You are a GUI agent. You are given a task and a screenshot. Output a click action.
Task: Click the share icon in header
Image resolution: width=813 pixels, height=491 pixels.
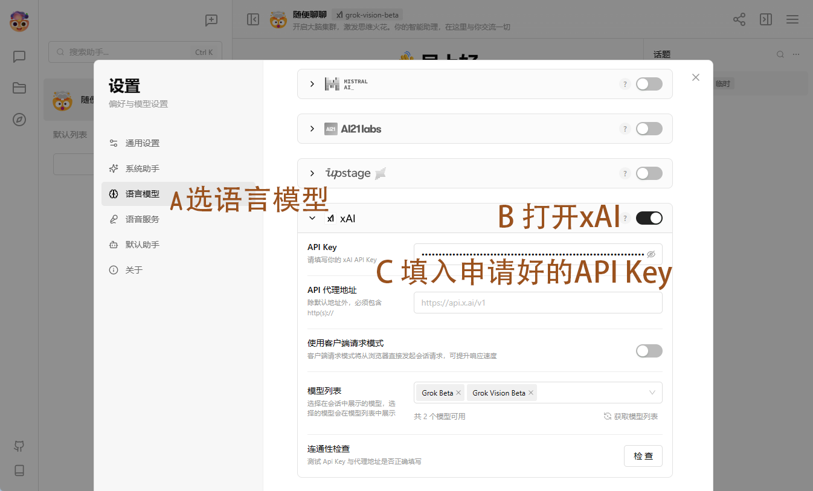(x=739, y=19)
